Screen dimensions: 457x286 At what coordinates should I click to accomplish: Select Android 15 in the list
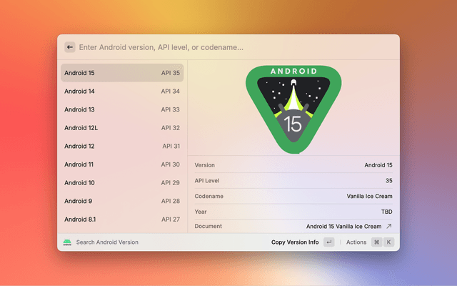[x=121, y=73]
